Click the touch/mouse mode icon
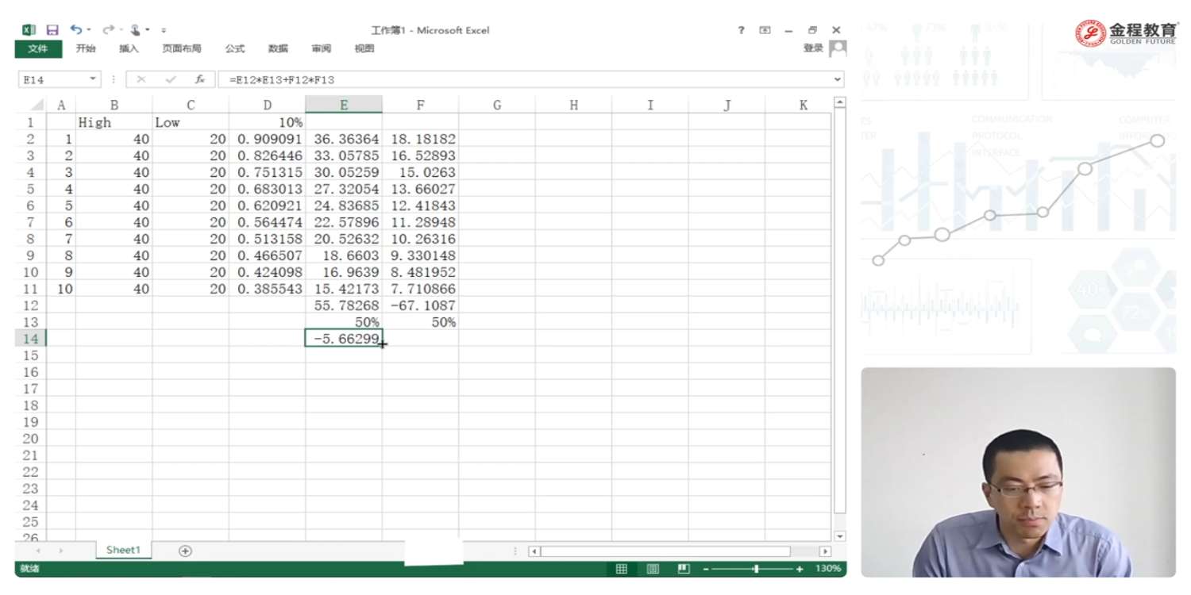Viewport: 1191px width, 595px height. tap(136, 30)
